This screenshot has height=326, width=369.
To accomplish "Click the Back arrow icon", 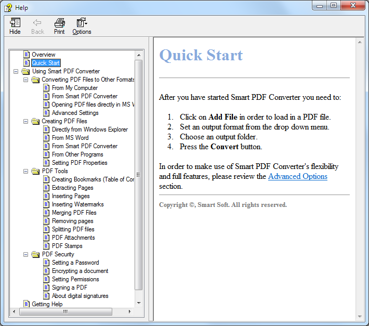I will point(37,23).
